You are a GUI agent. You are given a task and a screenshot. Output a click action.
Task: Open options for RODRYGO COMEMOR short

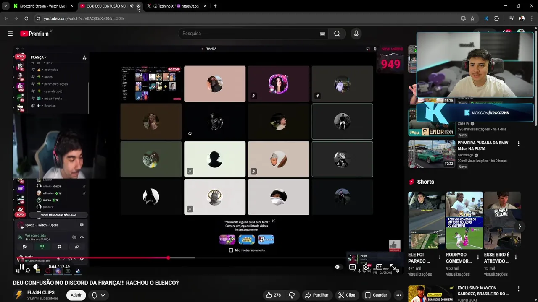coord(478,257)
